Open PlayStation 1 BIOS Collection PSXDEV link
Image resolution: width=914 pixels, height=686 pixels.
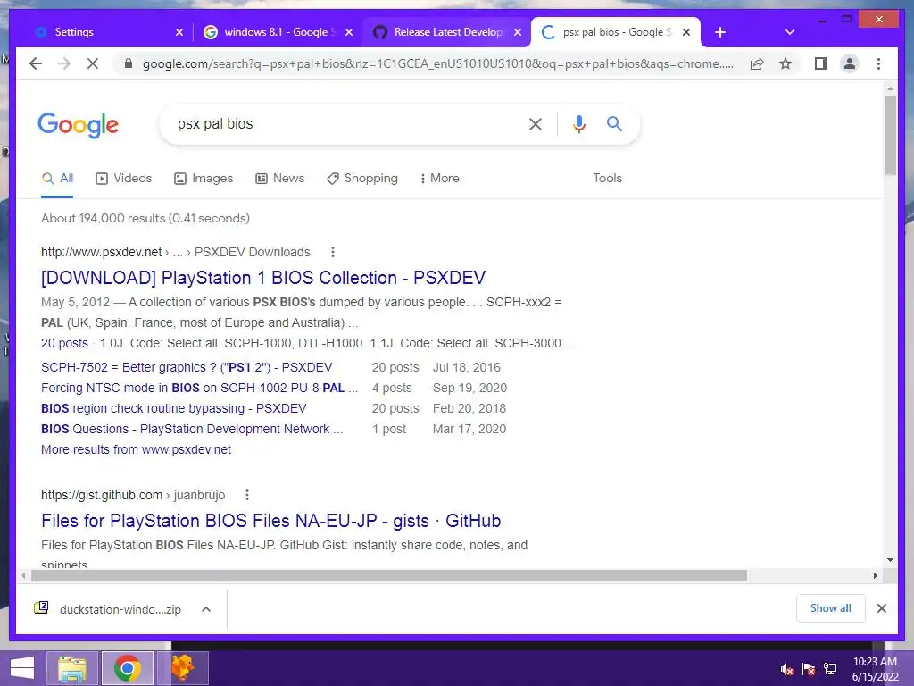pos(263,278)
